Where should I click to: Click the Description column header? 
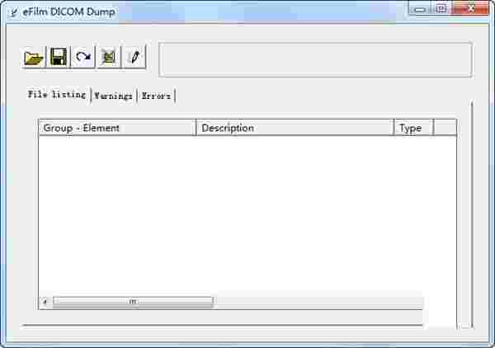click(295, 128)
